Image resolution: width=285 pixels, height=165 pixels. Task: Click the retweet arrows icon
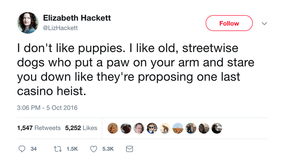pyautogui.click(x=58, y=149)
